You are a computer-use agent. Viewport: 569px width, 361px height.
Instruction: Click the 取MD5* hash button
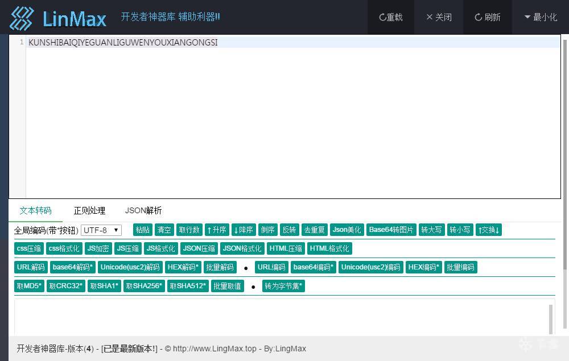click(29, 286)
